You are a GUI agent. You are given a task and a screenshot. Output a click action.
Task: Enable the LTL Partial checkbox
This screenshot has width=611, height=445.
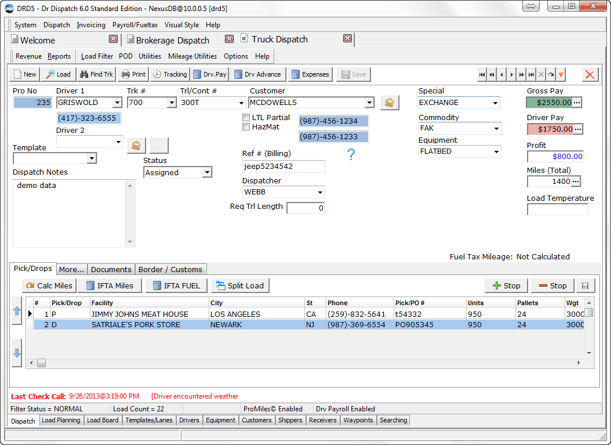(246, 117)
